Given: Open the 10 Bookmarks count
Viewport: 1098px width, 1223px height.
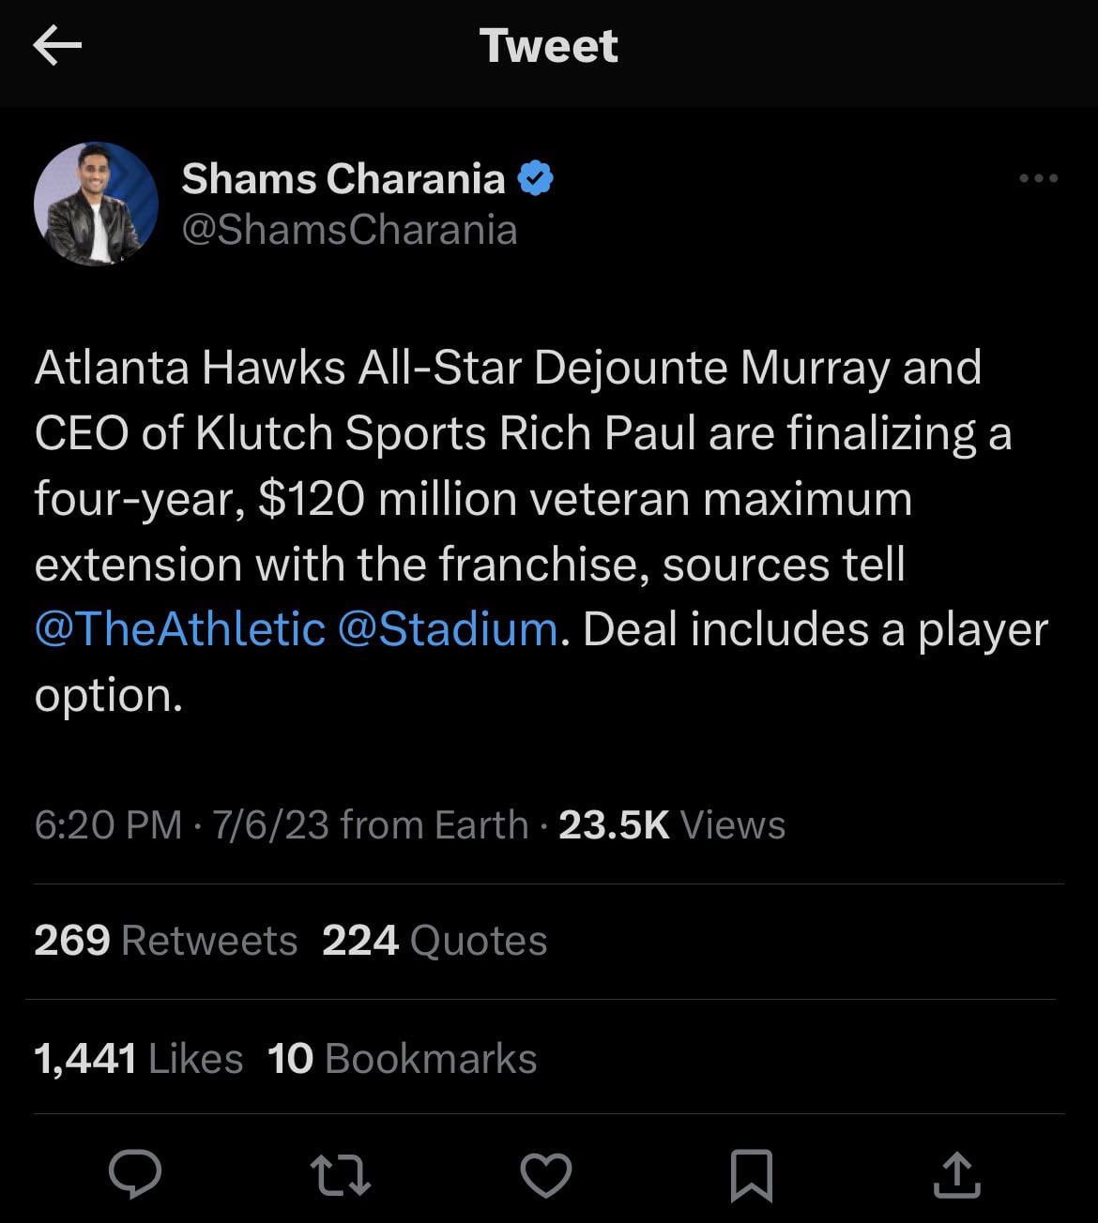Looking at the screenshot, I should coord(402,1059).
